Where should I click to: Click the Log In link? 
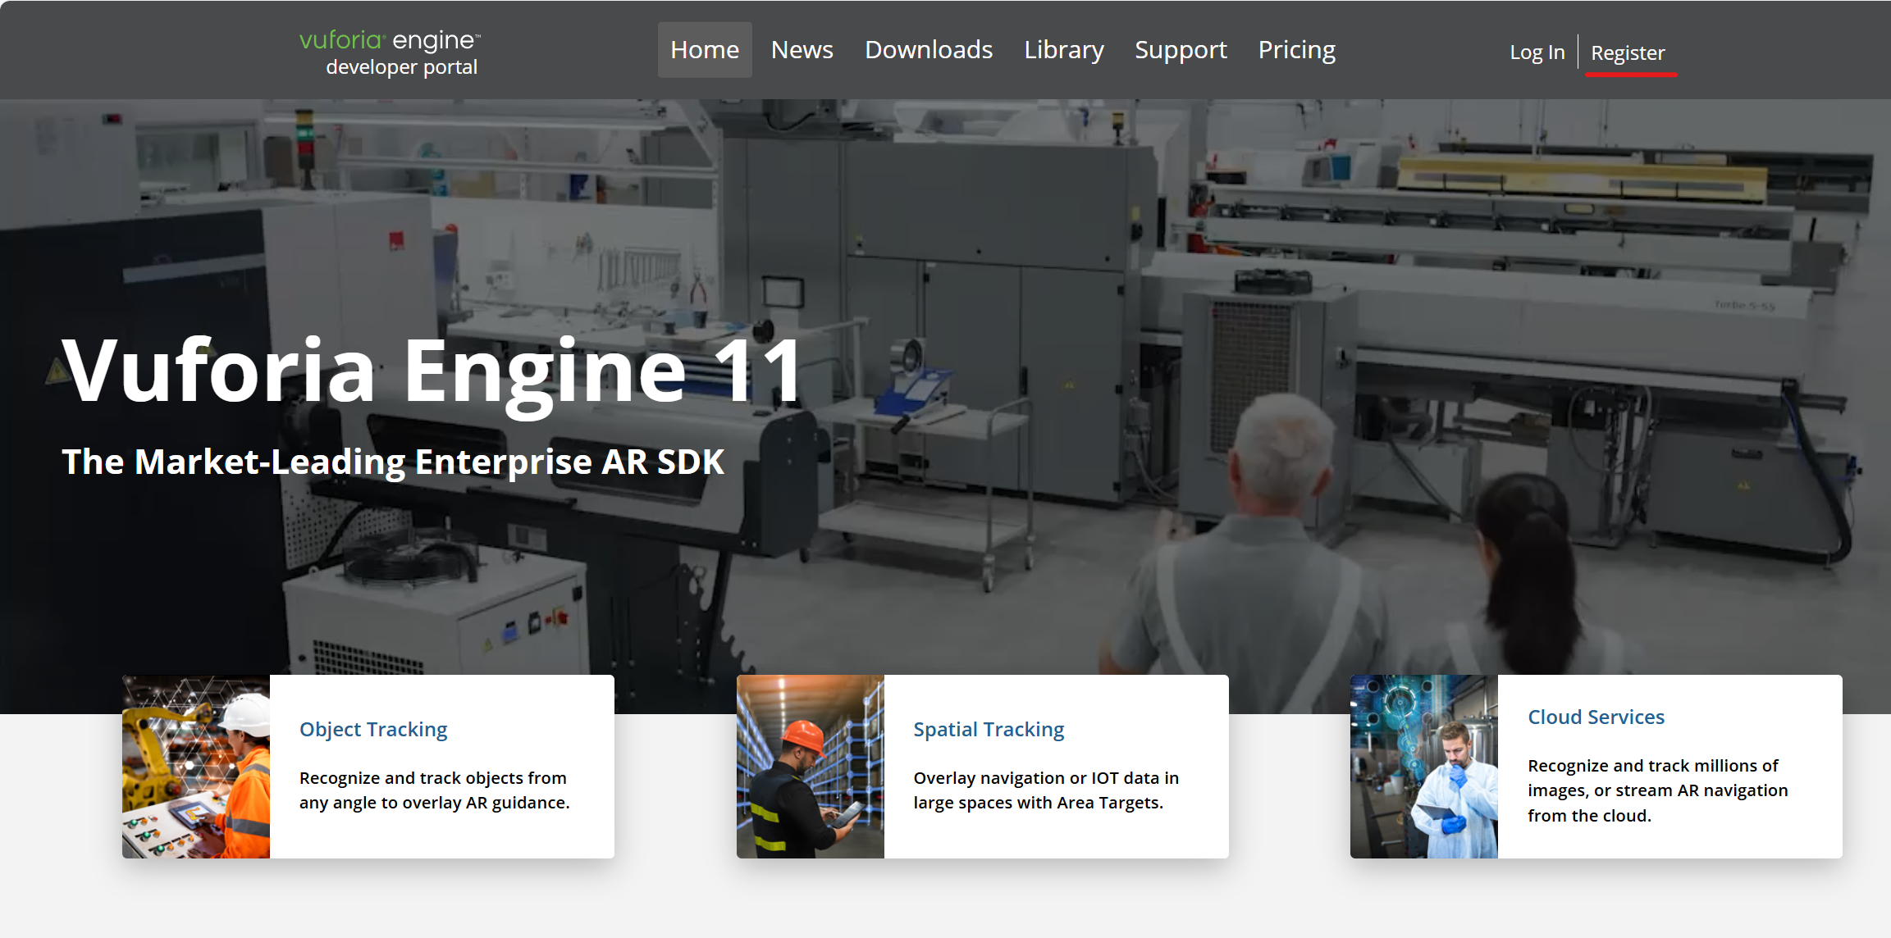click(1537, 52)
